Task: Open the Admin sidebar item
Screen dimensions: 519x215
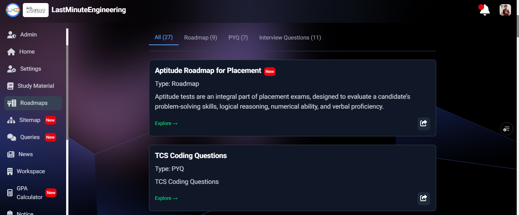Action: click(28, 35)
